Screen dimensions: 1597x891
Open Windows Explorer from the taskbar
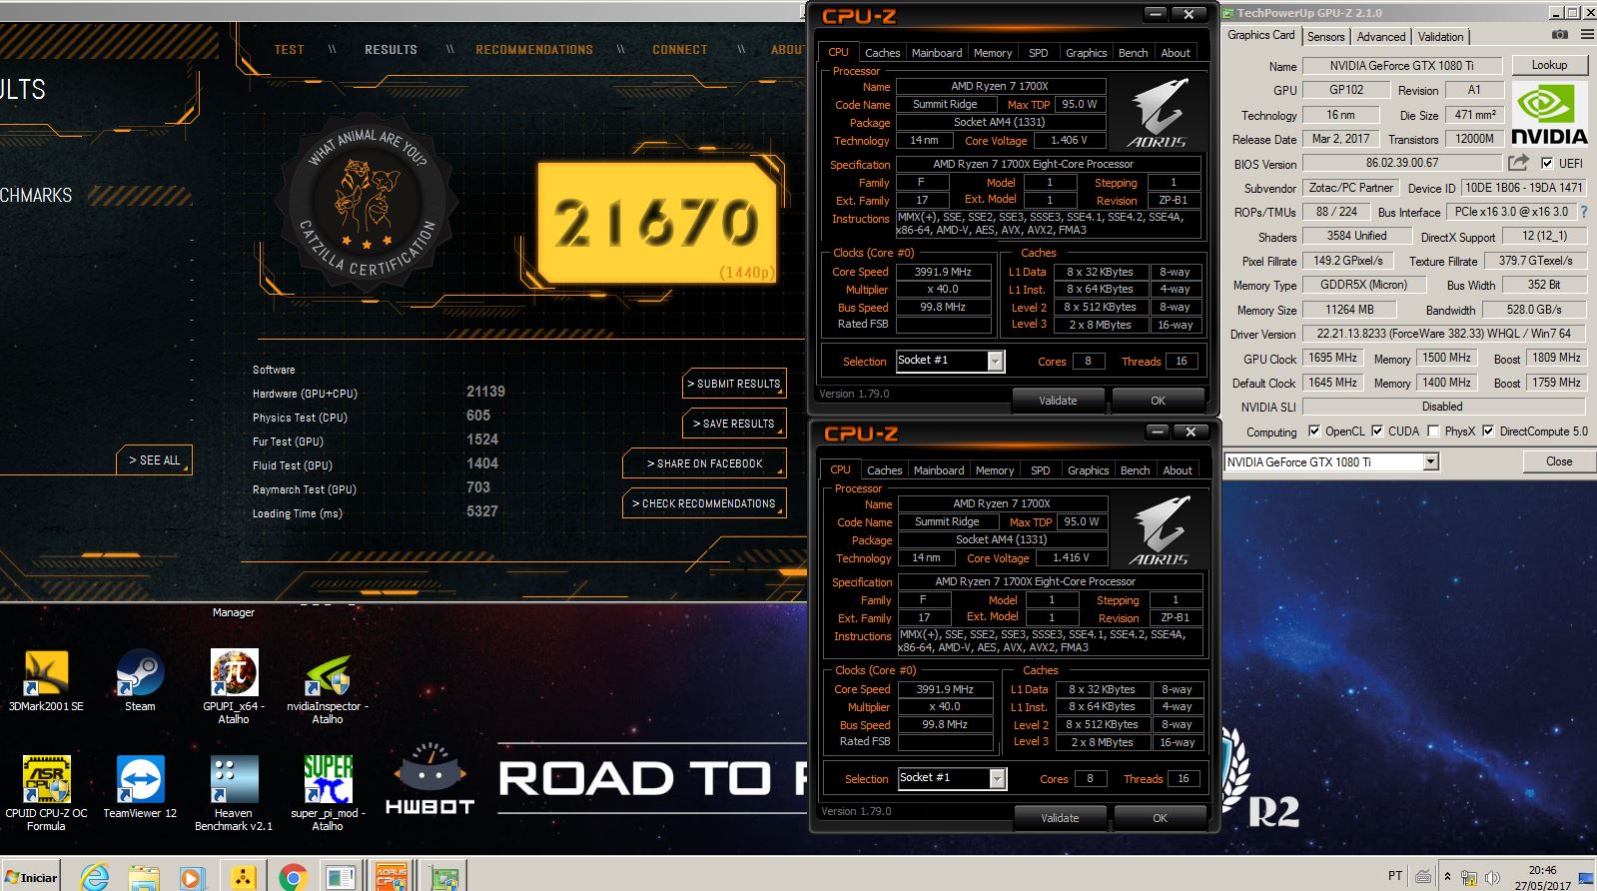tap(144, 877)
